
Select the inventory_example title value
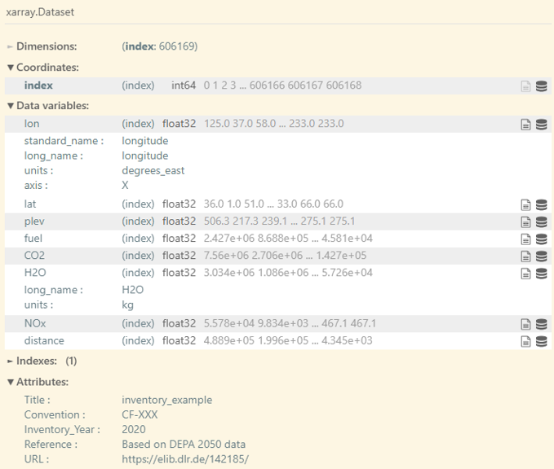[166, 400]
